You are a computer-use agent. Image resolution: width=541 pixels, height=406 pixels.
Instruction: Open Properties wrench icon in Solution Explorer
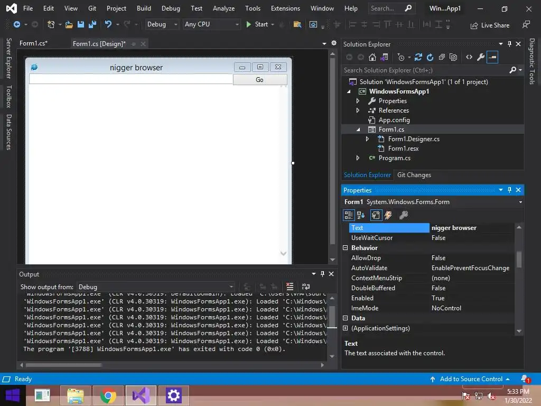(x=481, y=57)
